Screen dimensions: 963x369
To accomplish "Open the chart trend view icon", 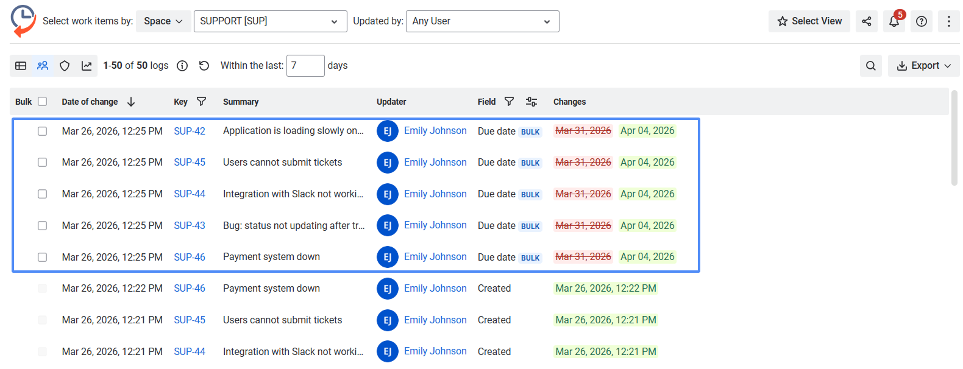I will pyautogui.click(x=87, y=66).
